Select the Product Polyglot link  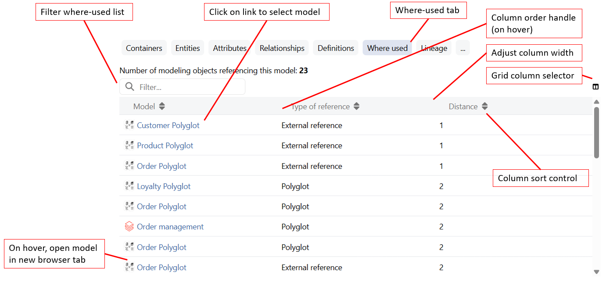click(x=165, y=146)
